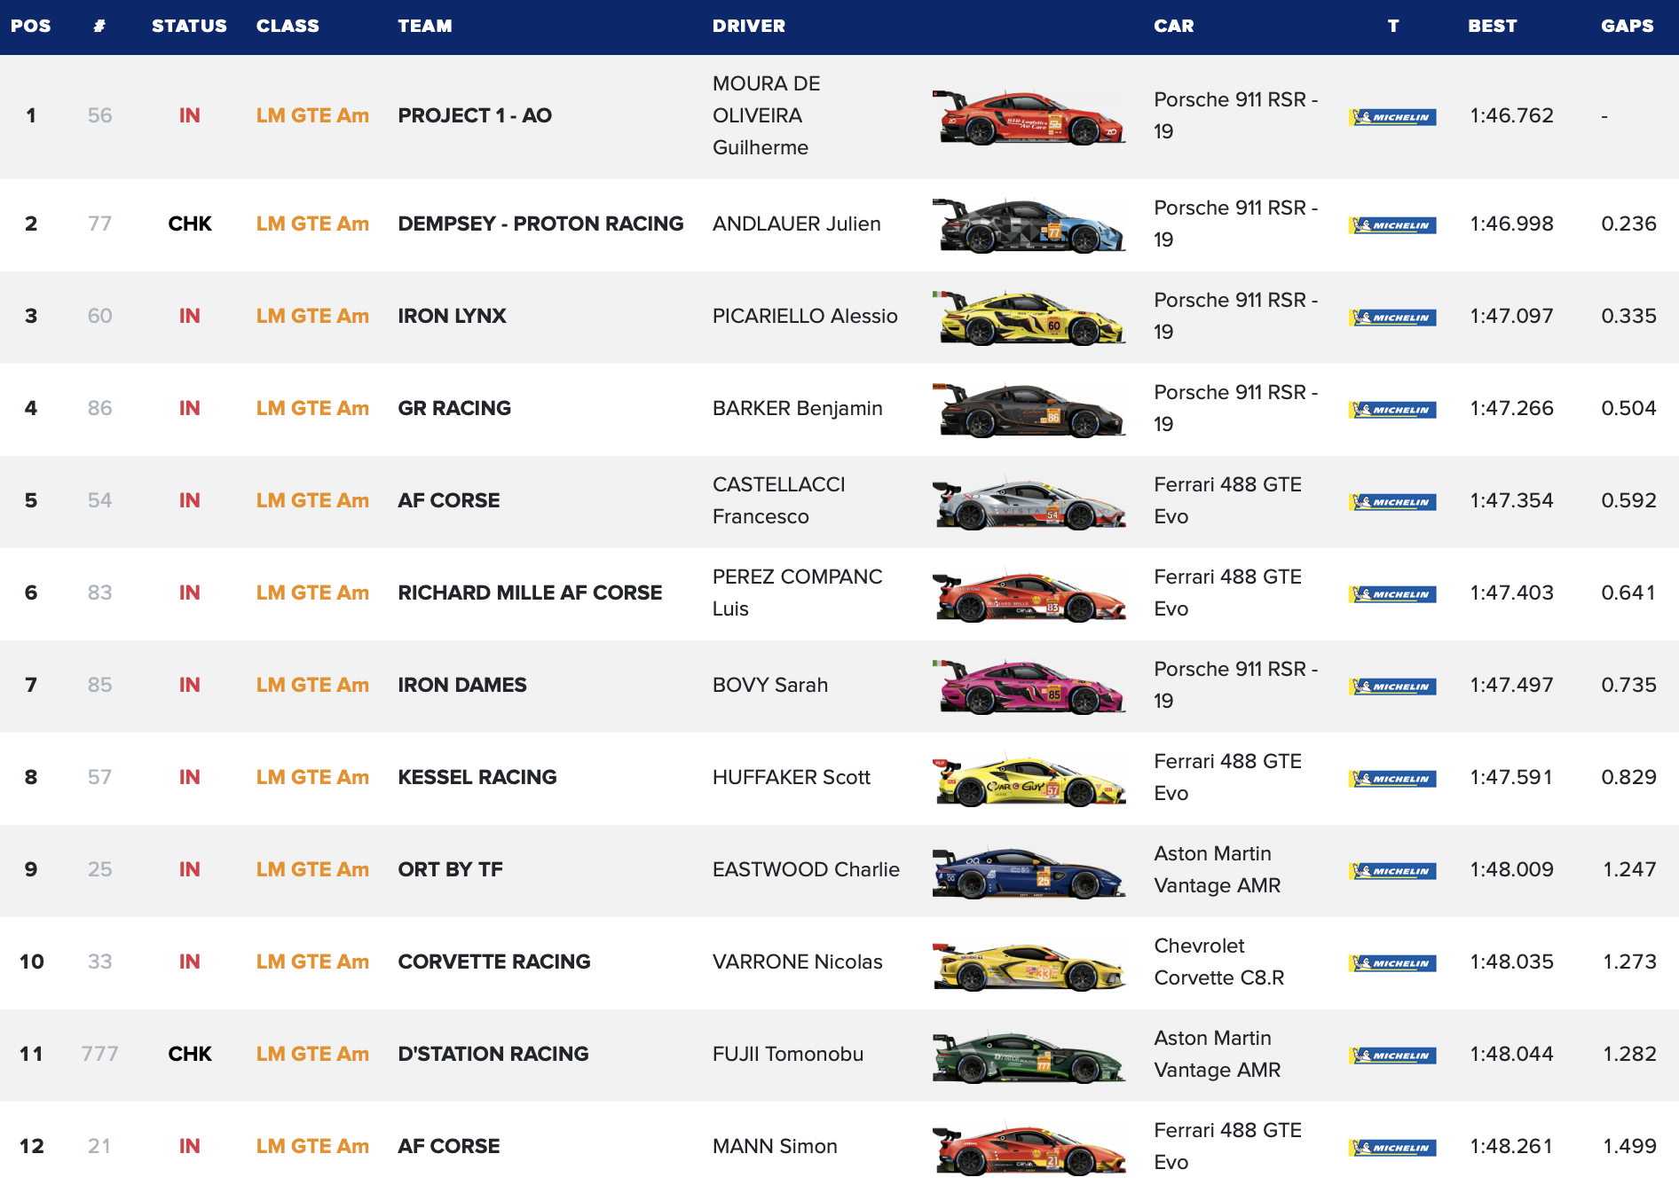
Task: Click the CAR column header
Action: pos(1174,26)
